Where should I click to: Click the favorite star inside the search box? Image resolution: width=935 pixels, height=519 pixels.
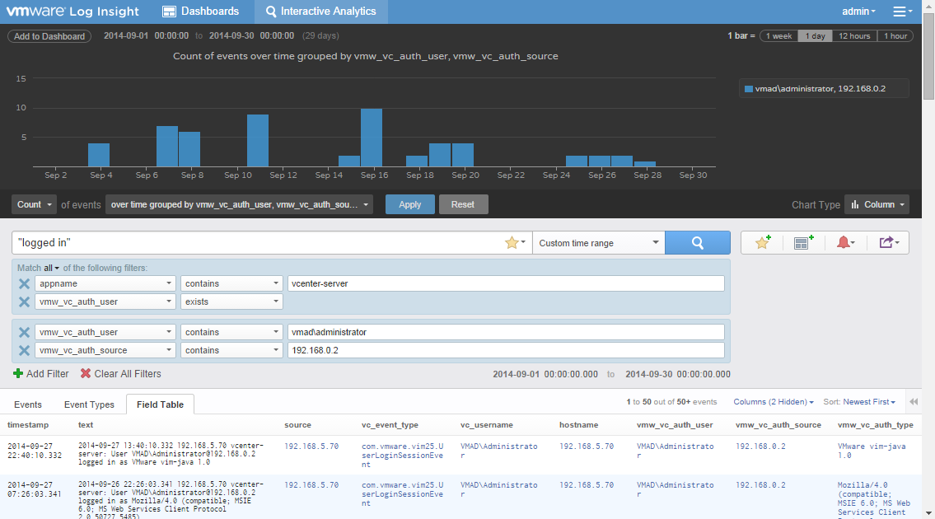pos(512,242)
